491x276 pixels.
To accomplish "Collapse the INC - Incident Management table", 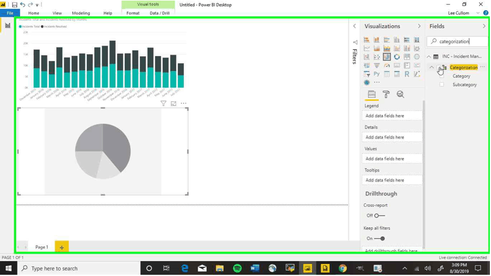I will click(x=429, y=57).
